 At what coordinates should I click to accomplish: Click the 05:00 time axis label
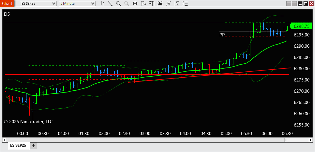pyautogui.click(x=226, y=133)
